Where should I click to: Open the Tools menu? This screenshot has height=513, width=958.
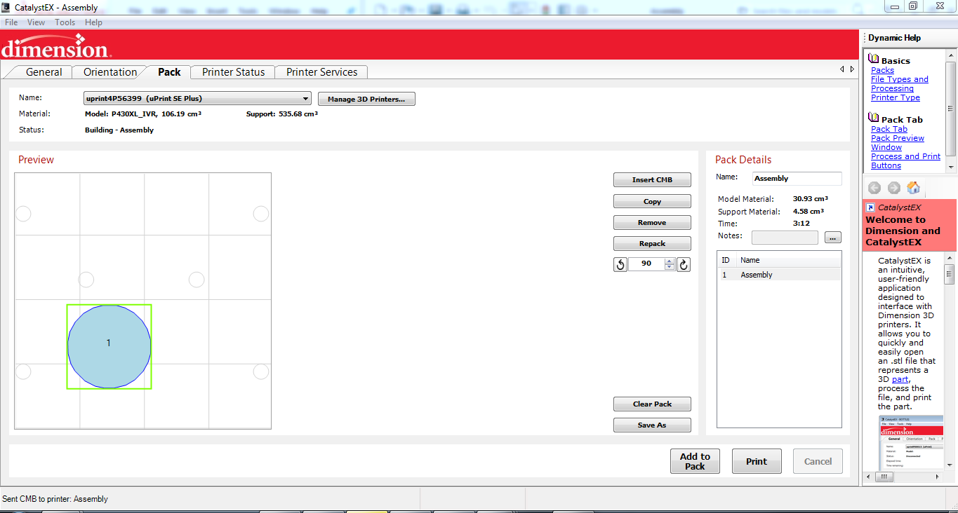[65, 22]
